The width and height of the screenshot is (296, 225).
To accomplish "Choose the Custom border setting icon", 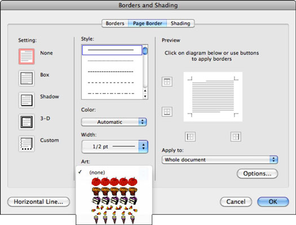I will 26,143.
